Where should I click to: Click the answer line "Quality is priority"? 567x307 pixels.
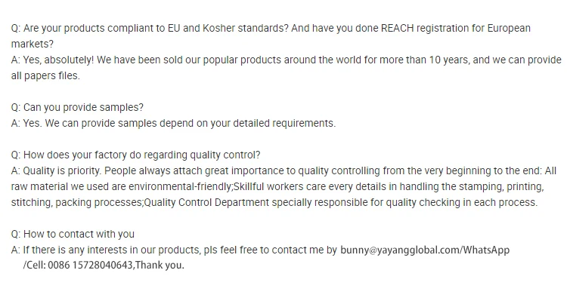(x=284, y=170)
